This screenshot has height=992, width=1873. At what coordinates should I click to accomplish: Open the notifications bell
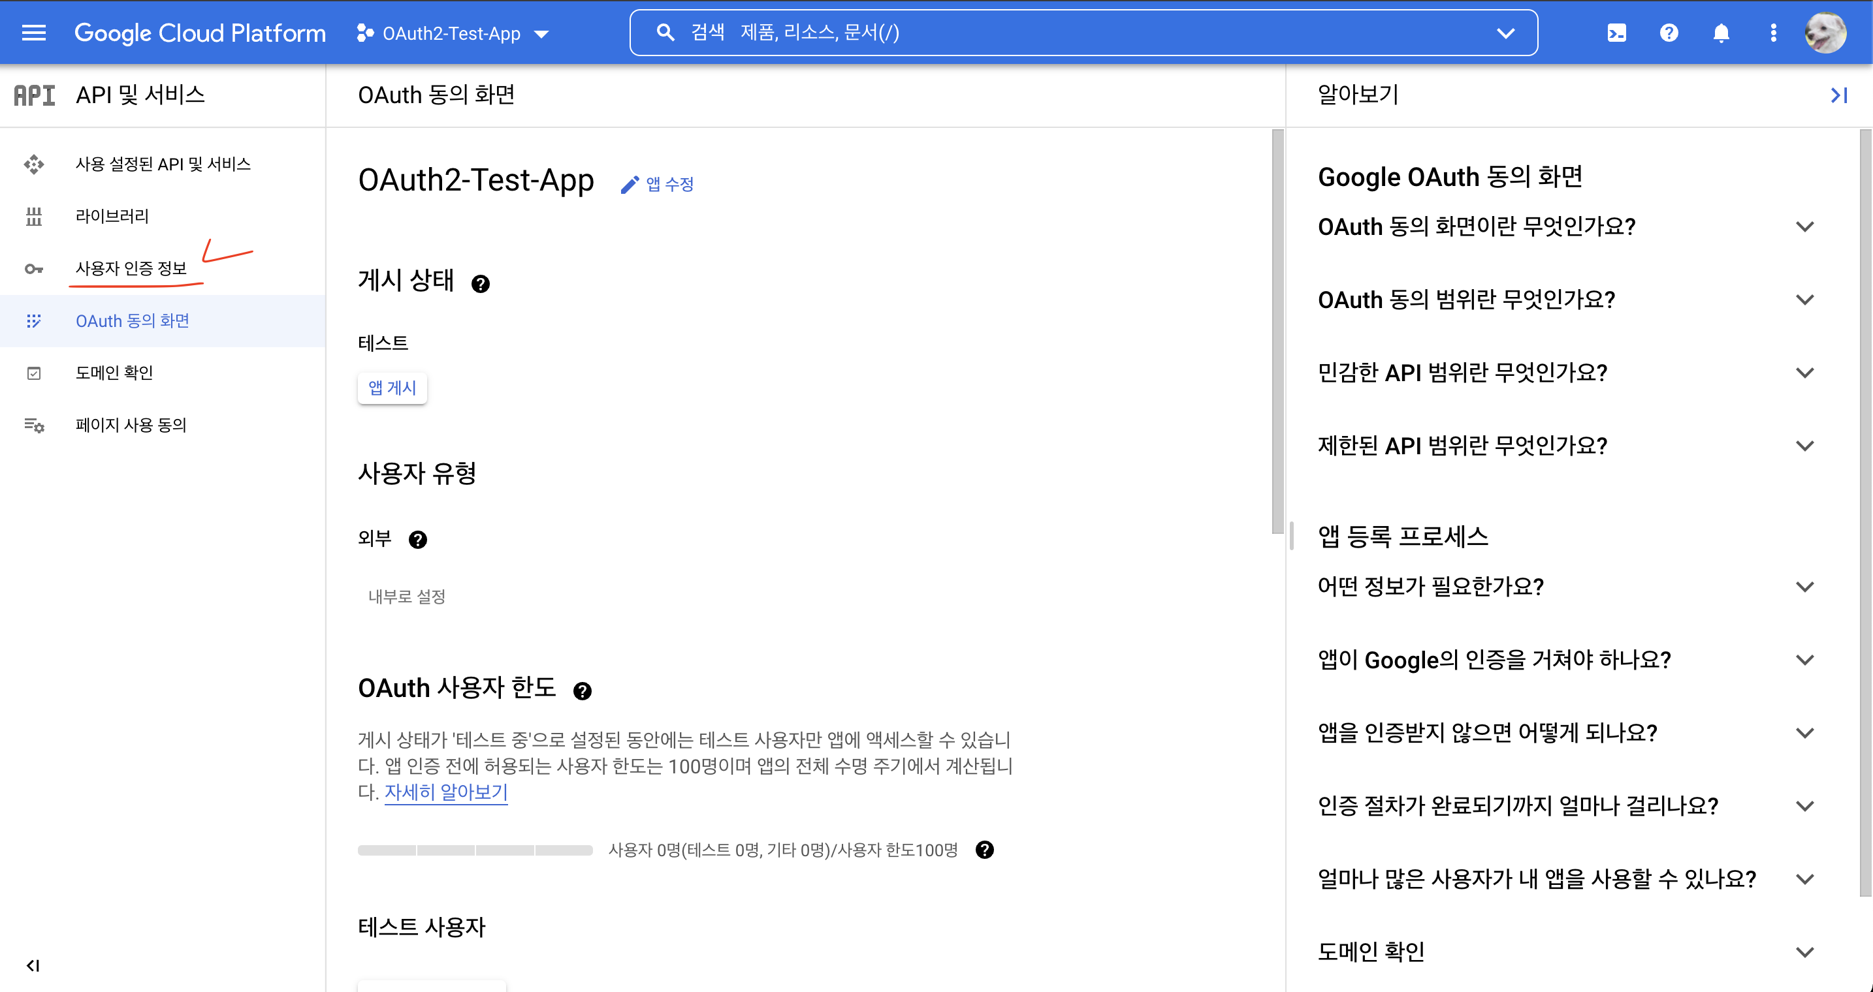click(x=1721, y=33)
